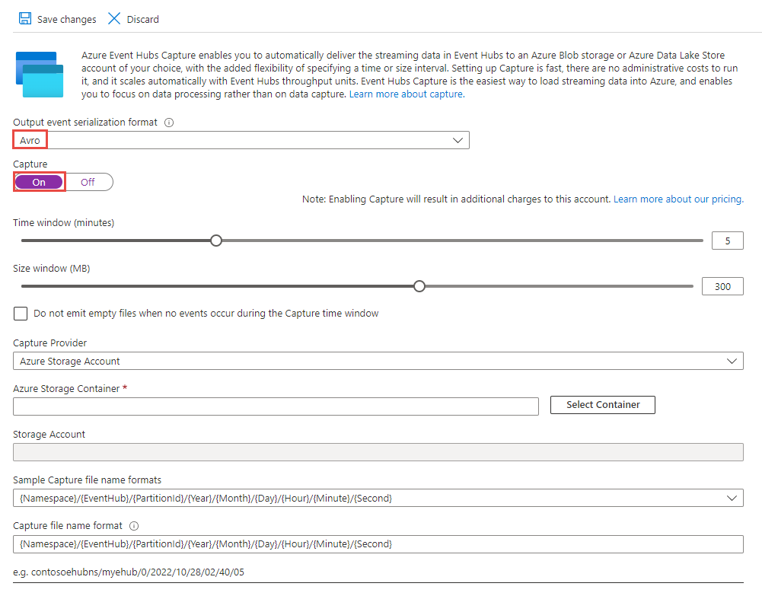Open the Avro serialization format dropdown
This screenshot has width=762, height=596.
pos(458,139)
